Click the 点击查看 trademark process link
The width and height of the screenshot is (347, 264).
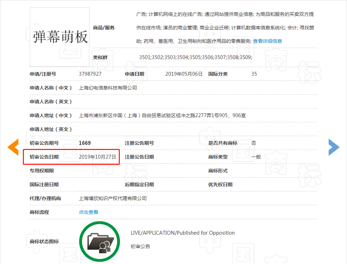click(89, 212)
